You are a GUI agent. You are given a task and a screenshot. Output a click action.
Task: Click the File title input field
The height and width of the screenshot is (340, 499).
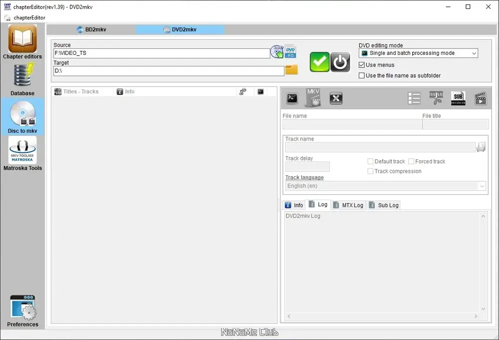(x=456, y=124)
